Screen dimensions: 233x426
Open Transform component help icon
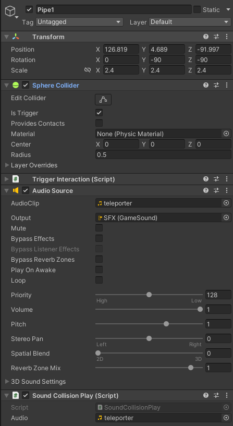tap(206, 36)
